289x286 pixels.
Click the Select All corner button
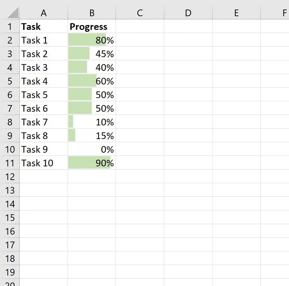tap(10, 13)
